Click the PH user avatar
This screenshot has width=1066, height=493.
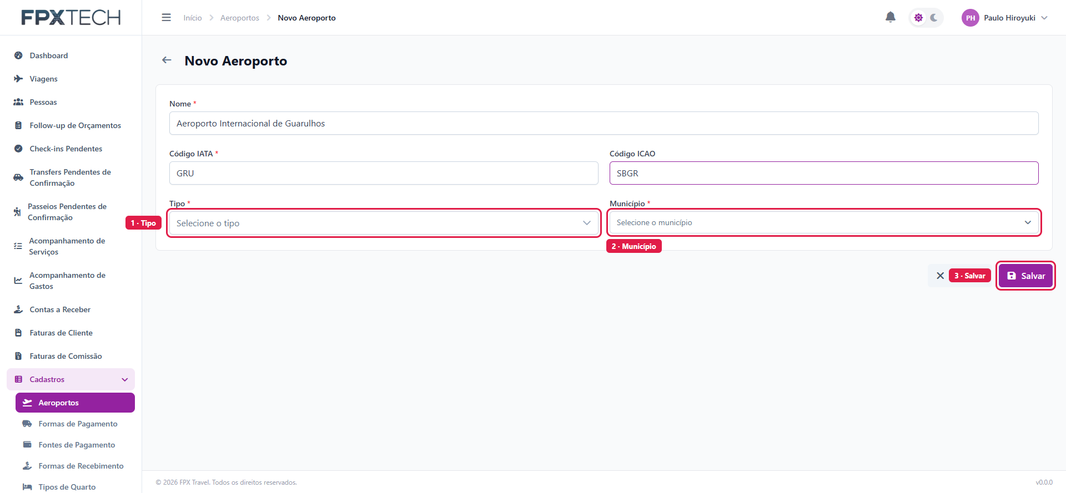(970, 18)
